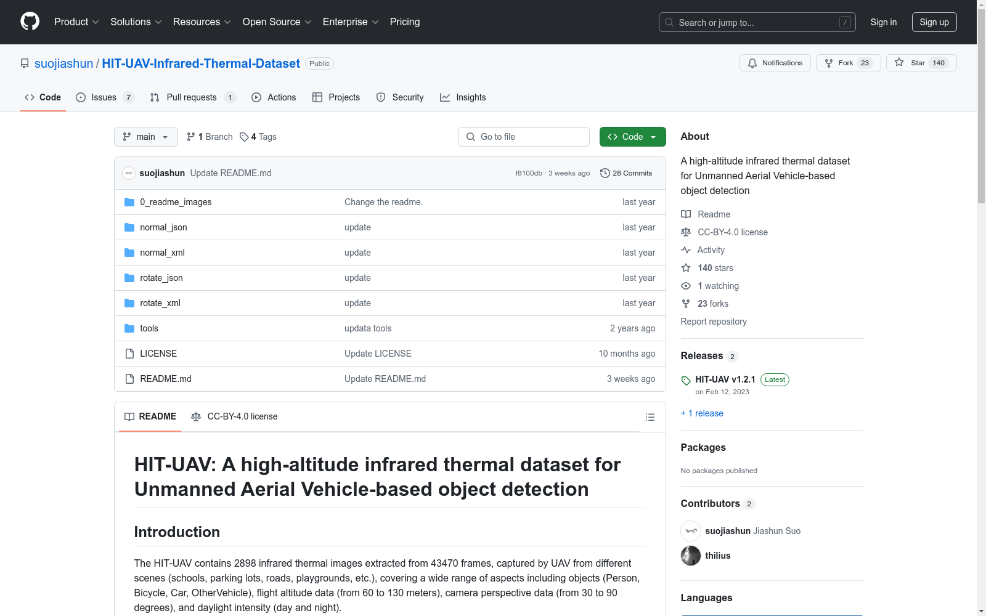Open the main branch dropdown

click(145, 137)
